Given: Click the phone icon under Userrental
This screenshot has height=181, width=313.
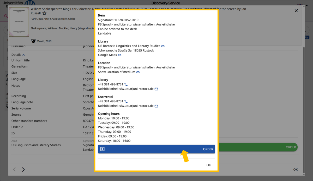Looking at the screenshot, I should click(x=126, y=102).
